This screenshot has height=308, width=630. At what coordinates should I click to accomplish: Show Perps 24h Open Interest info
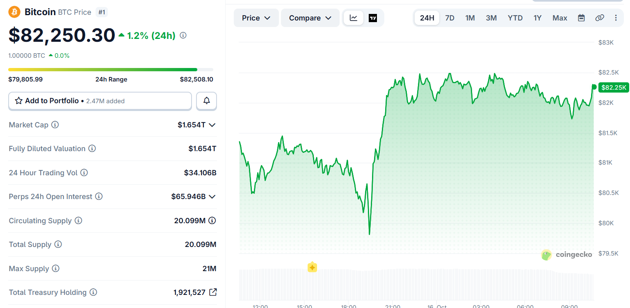click(99, 197)
